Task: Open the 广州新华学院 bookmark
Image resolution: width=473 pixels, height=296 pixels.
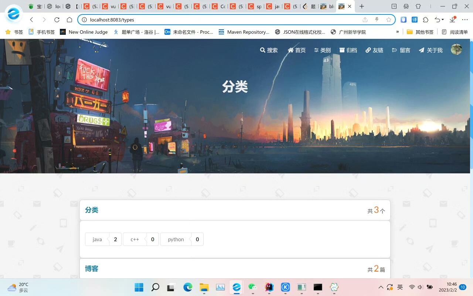Action: 348,32
